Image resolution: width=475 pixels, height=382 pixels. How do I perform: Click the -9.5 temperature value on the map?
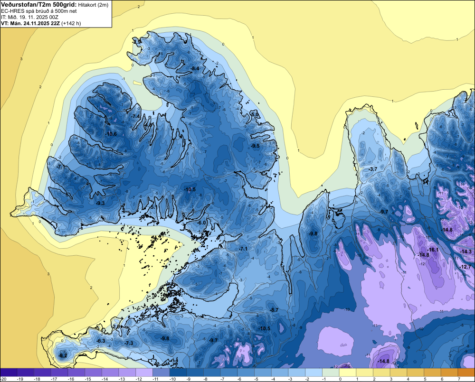click(256, 146)
